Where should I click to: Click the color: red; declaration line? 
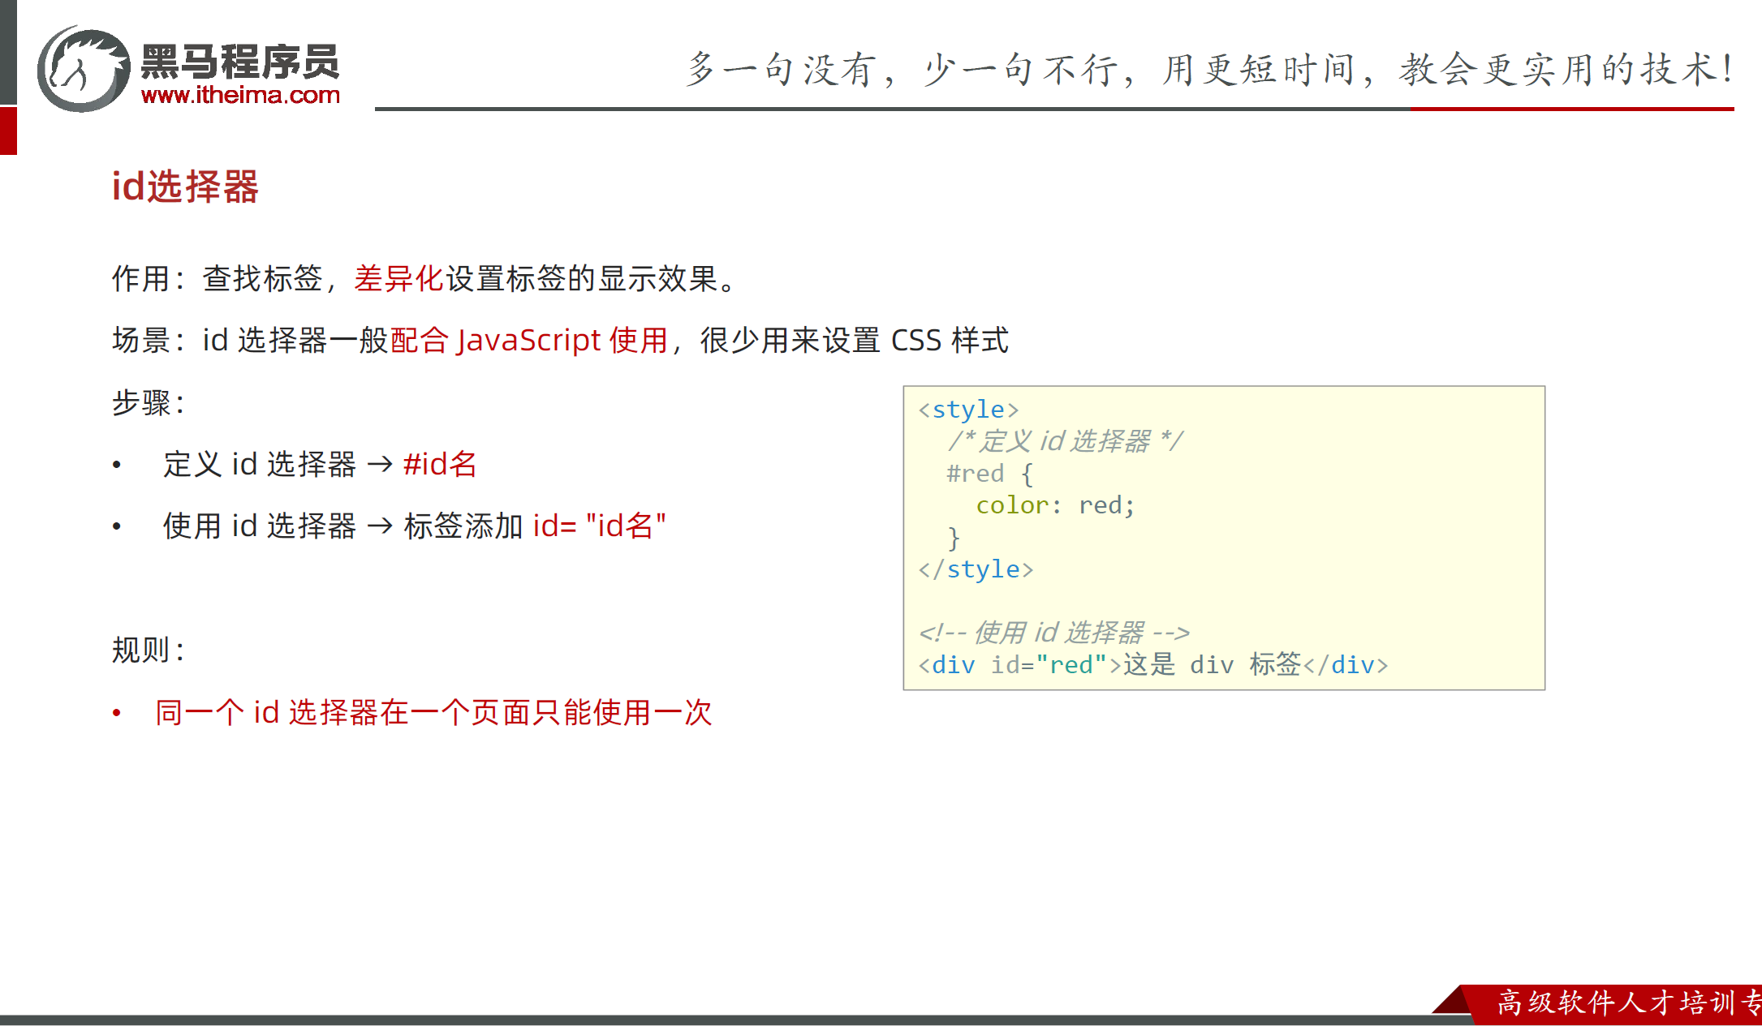click(x=1055, y=505)
